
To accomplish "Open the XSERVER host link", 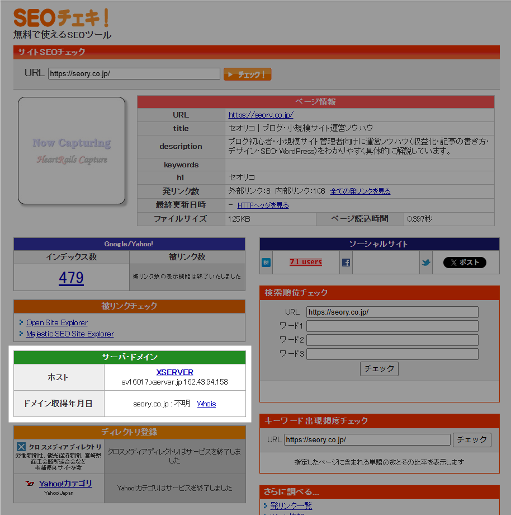I will [174, 372].
